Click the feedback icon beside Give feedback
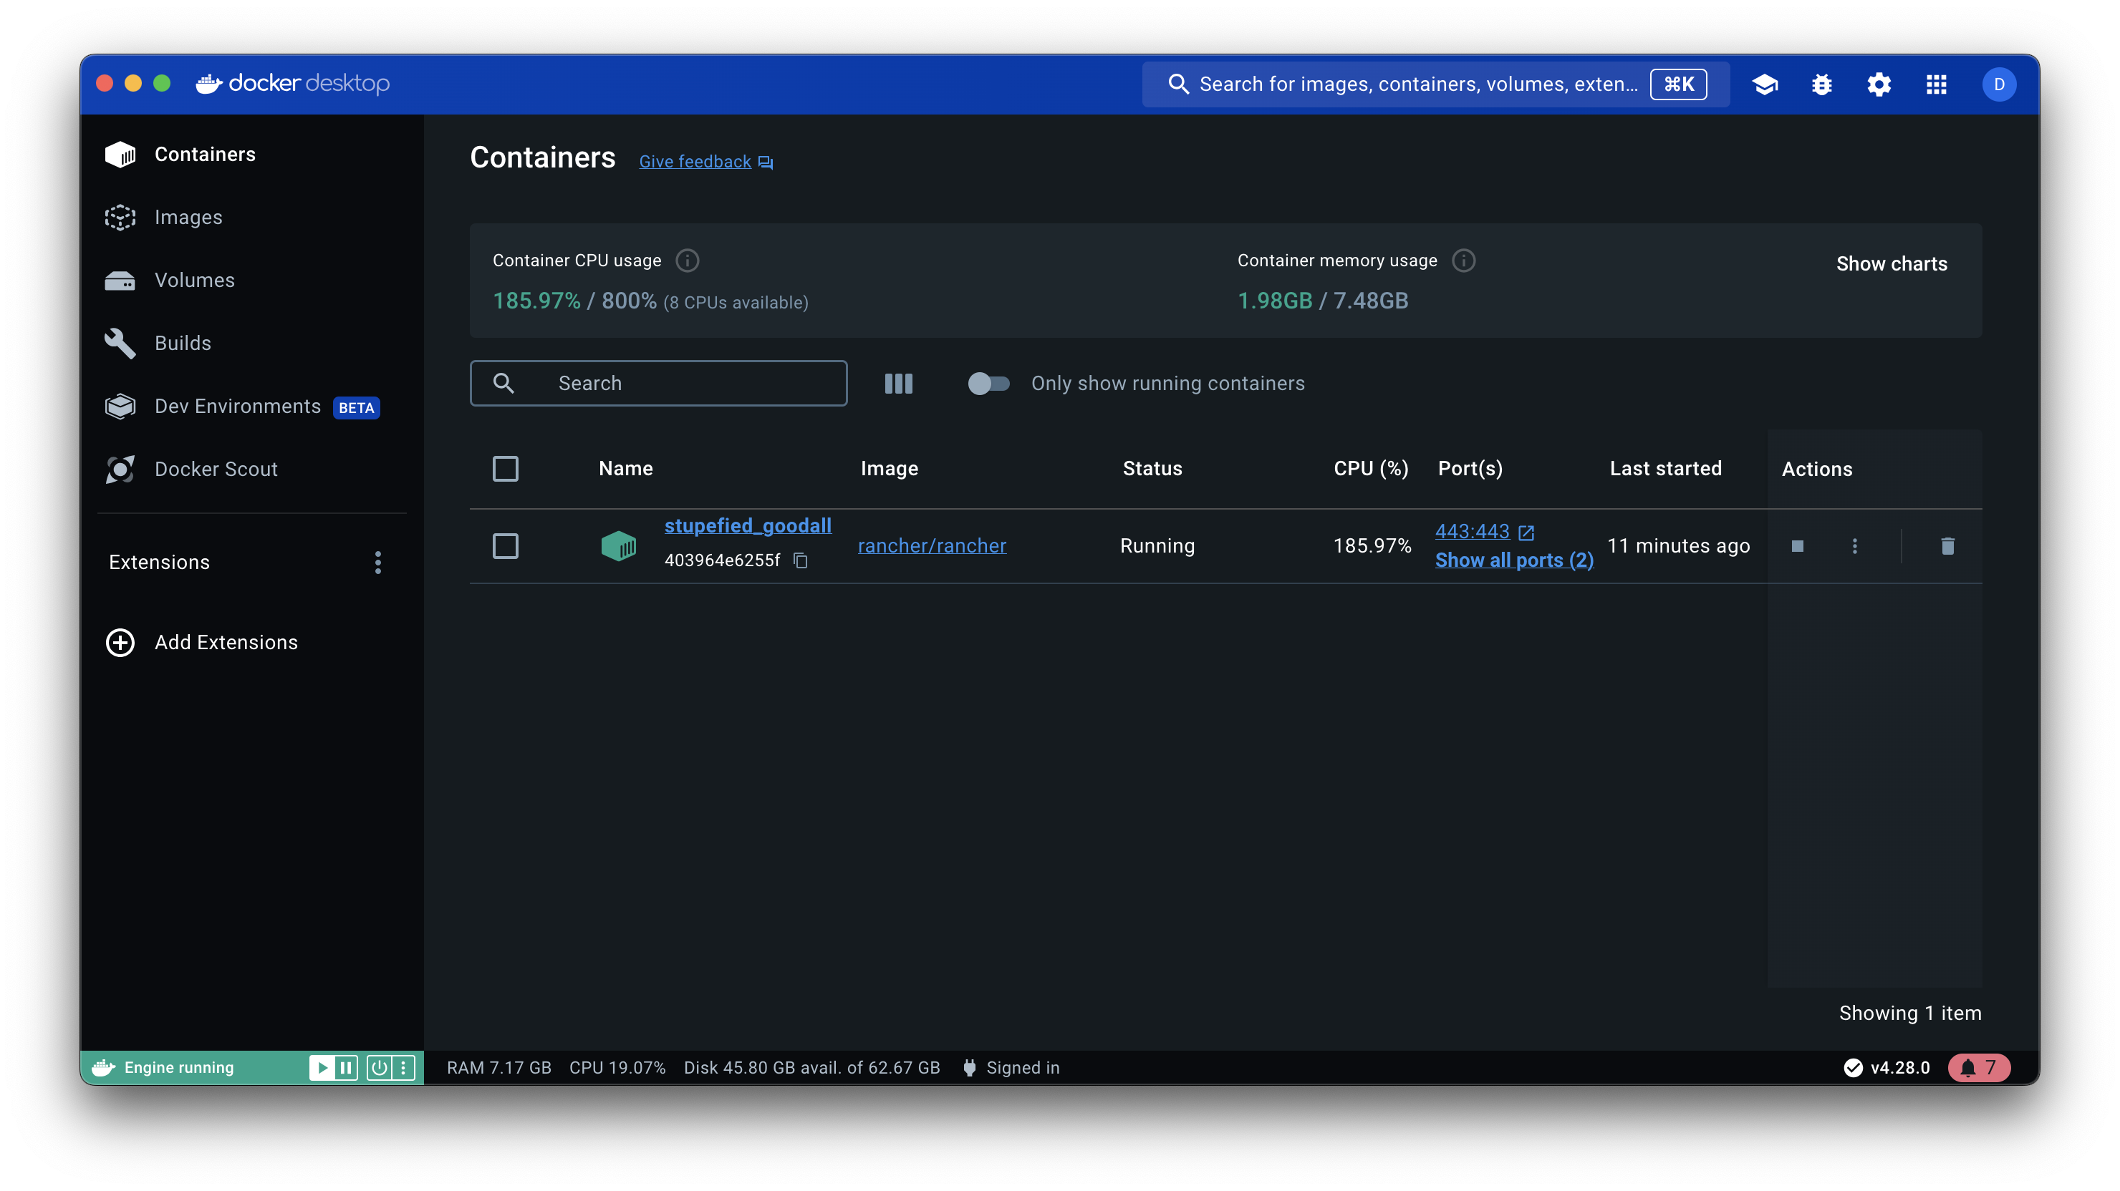The image size is (2120, 1191). coord(766,162)
